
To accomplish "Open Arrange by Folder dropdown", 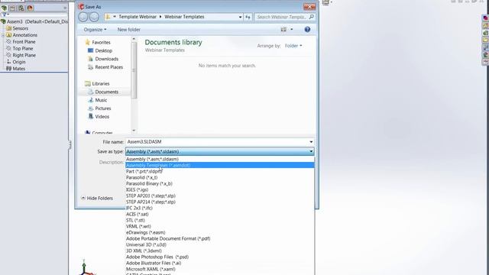I will click(293, 46).
